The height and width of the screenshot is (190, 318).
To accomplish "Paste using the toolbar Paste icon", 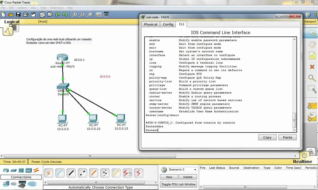I will (50, 15).
